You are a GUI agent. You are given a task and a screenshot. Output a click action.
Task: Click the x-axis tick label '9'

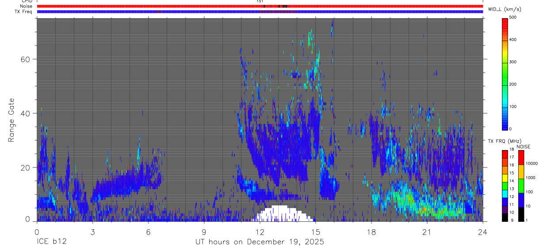pos(204,232)
